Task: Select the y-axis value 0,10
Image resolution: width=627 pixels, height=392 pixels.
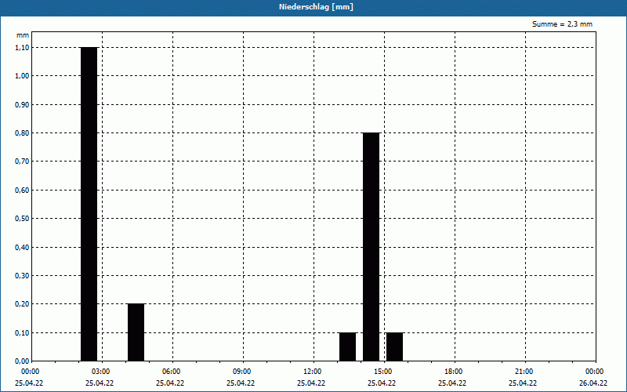Action: (x=22, y=333)
